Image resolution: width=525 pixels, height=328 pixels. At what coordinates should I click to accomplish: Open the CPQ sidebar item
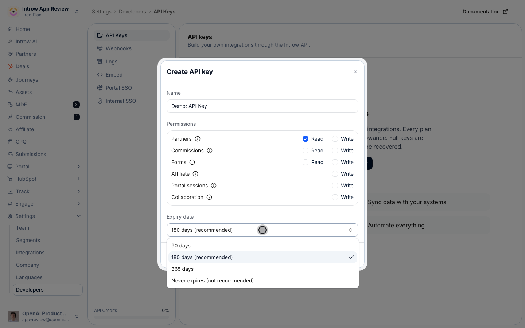pos(44,142)
